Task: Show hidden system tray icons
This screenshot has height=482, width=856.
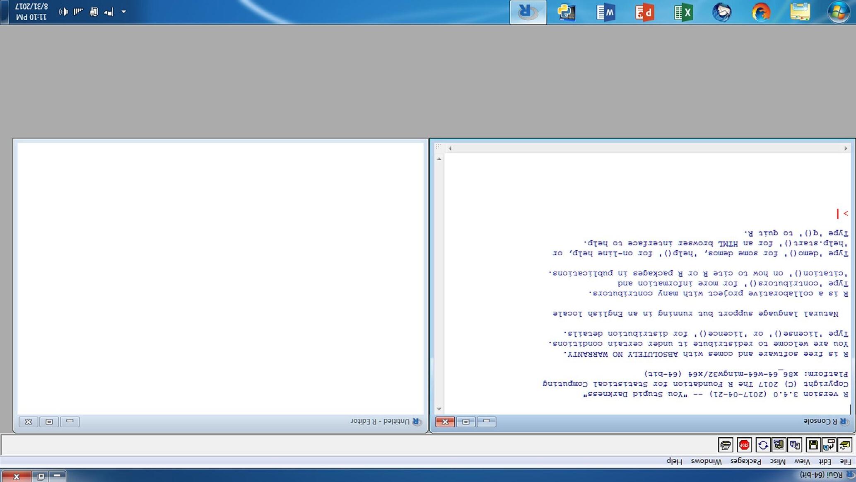Action: (123, 12)
